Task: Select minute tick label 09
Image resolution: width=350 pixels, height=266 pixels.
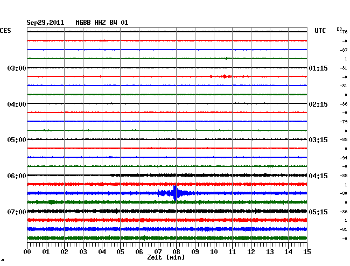Action: 195,251
